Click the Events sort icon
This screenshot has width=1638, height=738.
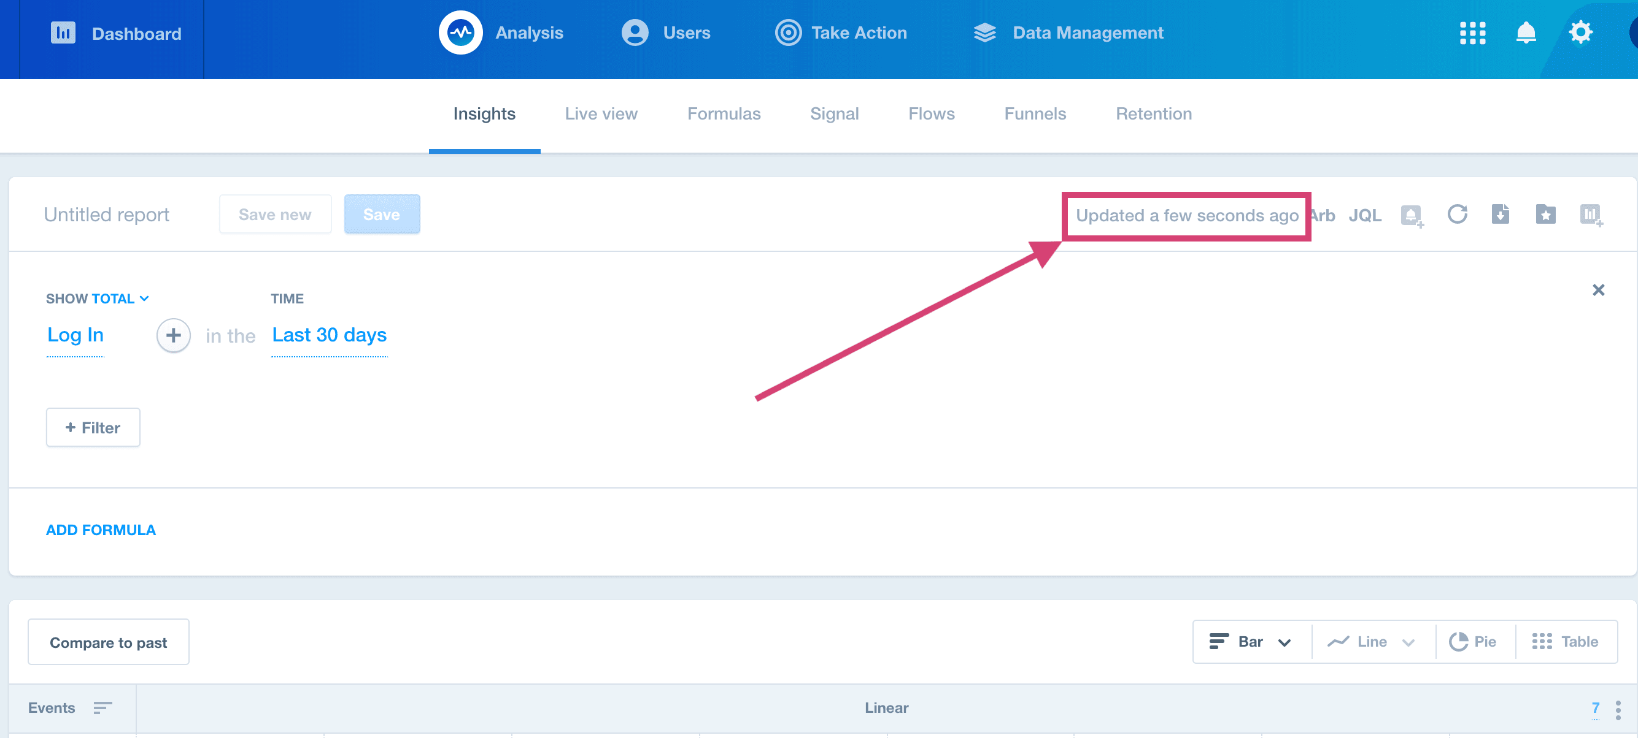pyautogui.click(x=102, y=707)
